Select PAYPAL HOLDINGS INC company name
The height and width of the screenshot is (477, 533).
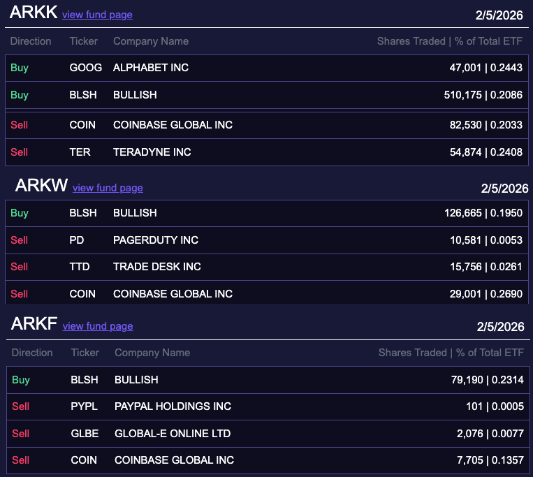[173, 406]
